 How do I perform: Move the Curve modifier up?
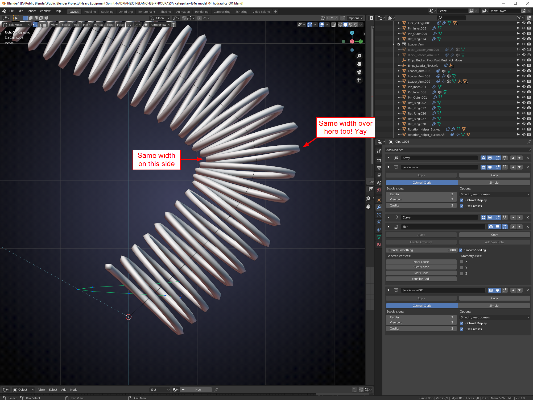click(x=513, y=217)
